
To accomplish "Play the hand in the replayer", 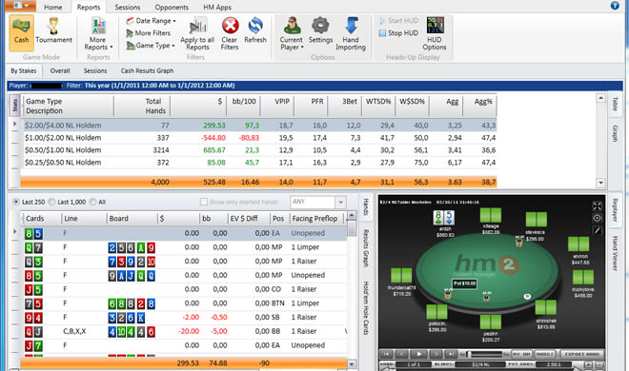I will pyautogui.click(x=419, y=354).
